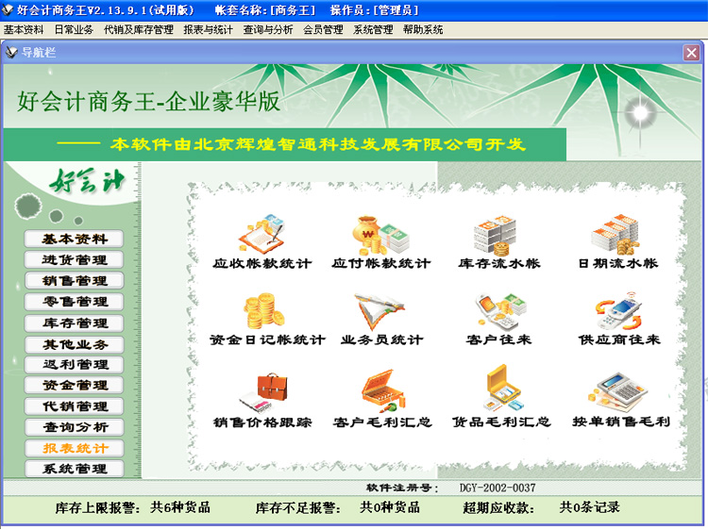Select the 系统管理 sidebar button
The width and height of the screenshot is (708, 530).
click(x=74, y=469)
